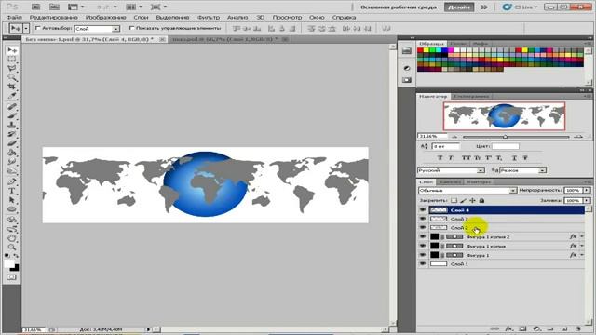Click fx icon on Фигура 1 копия
Viewport: 596px width, 335px height.
574,246
